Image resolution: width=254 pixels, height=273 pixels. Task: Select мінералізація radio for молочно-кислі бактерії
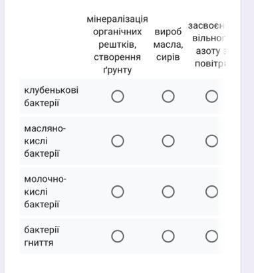[x=118, y=191]
